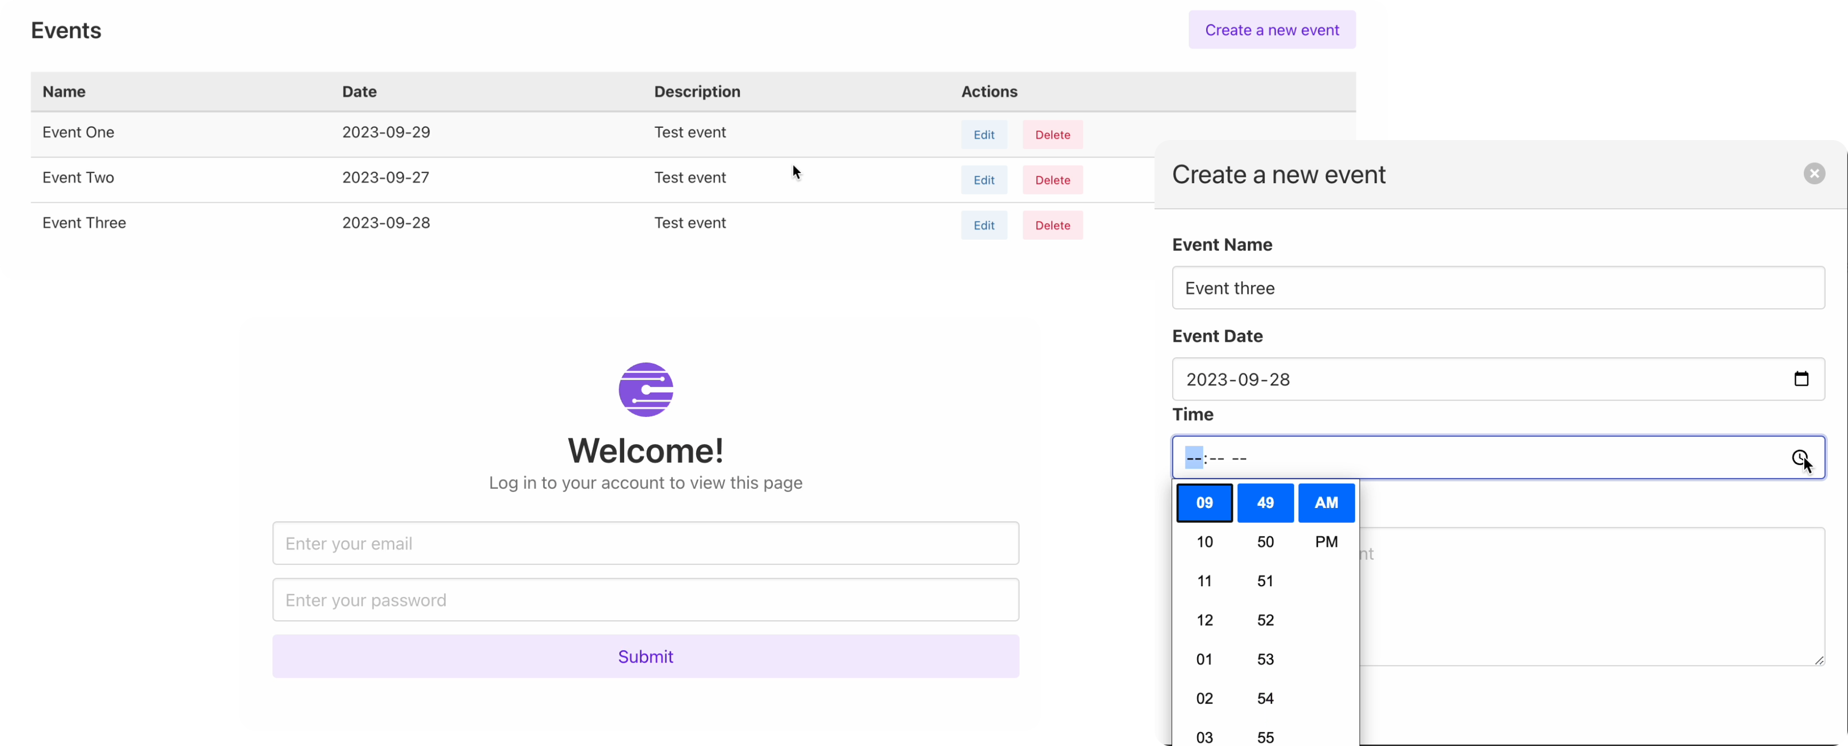Pick minute 52 from time picker
This screenshot has width=1848, height=746.
[x=1265, y=620]
